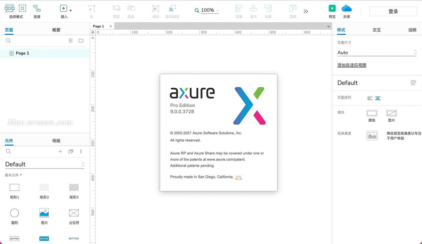Click www.axure.com/patent text in about dialog
The image size is (422, 244).
pyautogui.click(x=226, y=159)
